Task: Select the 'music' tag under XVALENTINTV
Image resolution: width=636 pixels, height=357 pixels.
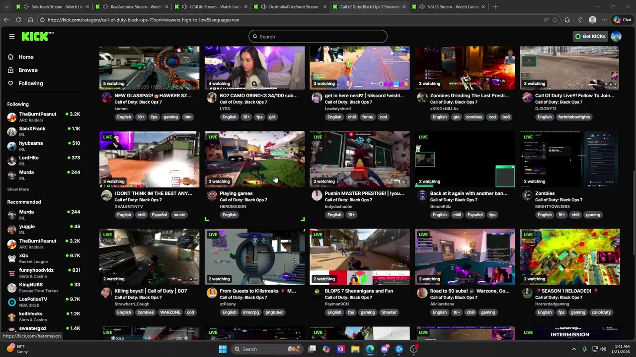Action: click(179, 215)
